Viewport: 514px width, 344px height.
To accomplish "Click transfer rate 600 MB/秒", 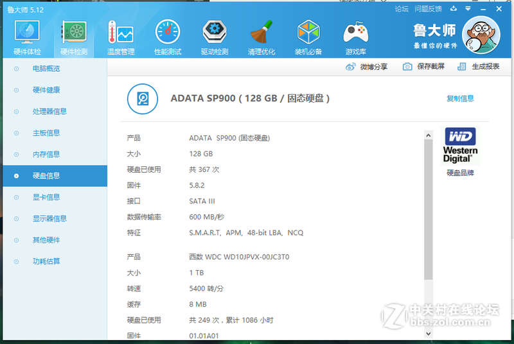I will [x=206, y=217].
